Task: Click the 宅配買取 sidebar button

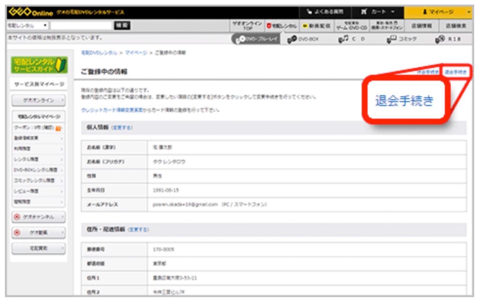Action: click(x=38, y=248)
